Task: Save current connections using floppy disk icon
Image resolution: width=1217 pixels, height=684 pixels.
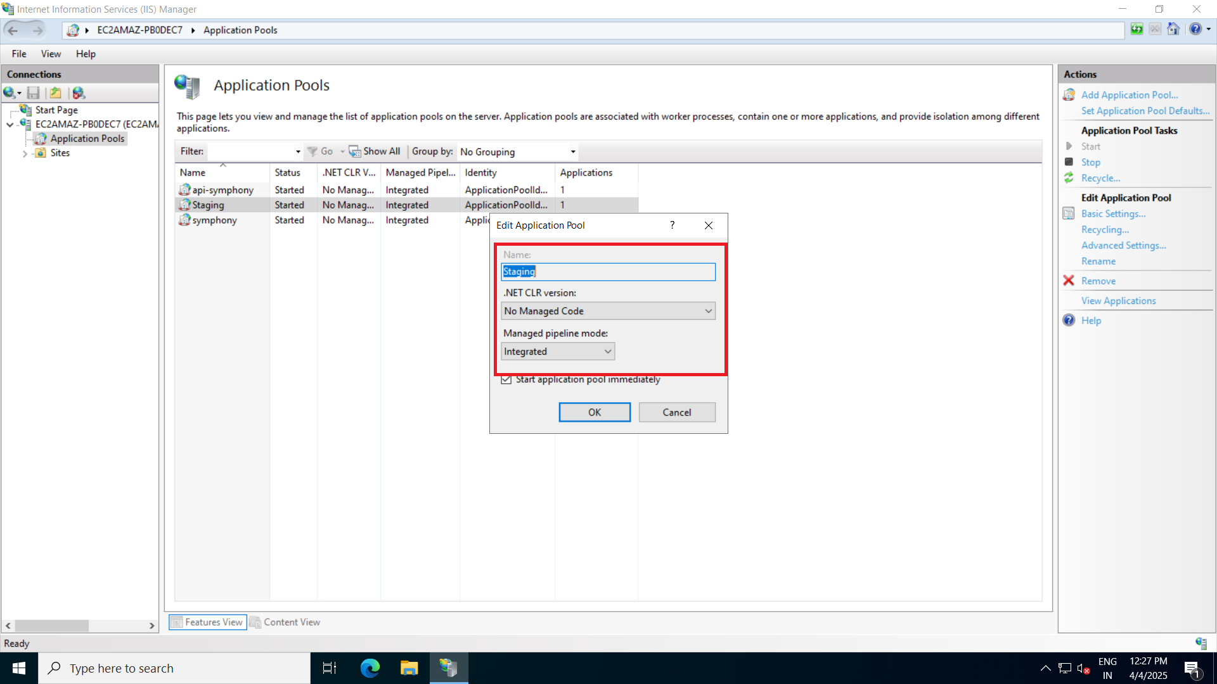Action: click(x=34, y=93)
